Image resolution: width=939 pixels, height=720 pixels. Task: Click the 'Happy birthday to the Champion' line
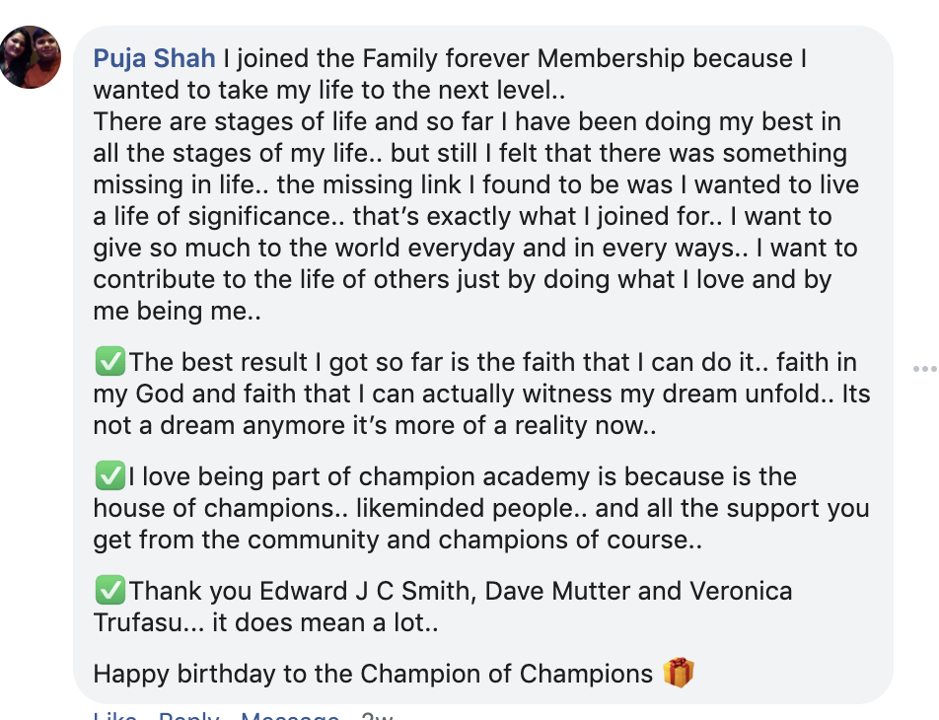(x=373, y=675)
